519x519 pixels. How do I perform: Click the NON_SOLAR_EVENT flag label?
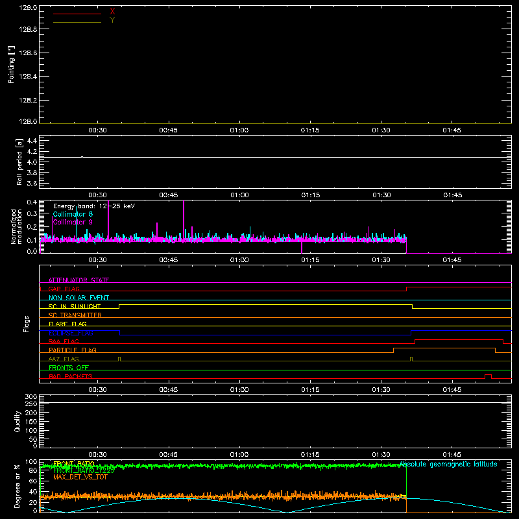coord(78,297)
